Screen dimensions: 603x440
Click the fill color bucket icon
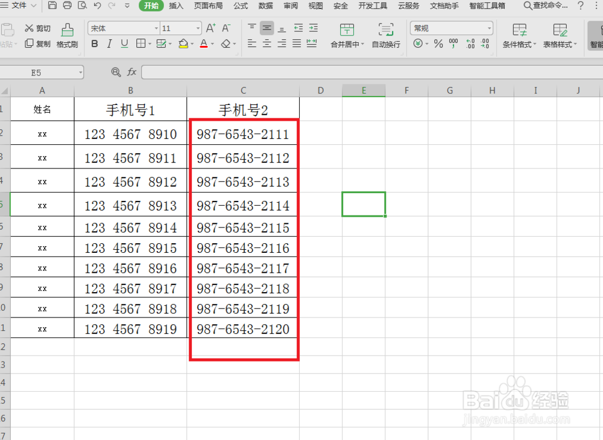click(x=183, y=44)
